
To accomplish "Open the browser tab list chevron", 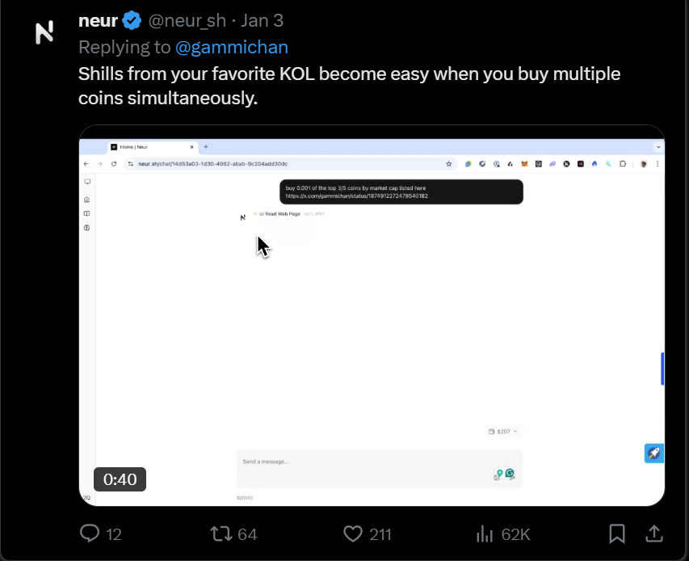I will coord(658,147).
